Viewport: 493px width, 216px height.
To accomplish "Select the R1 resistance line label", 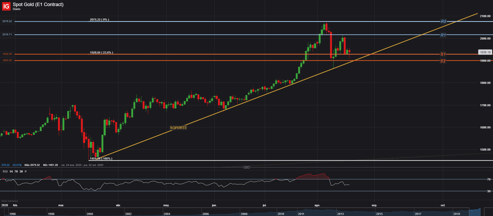I will coord(443,35).
